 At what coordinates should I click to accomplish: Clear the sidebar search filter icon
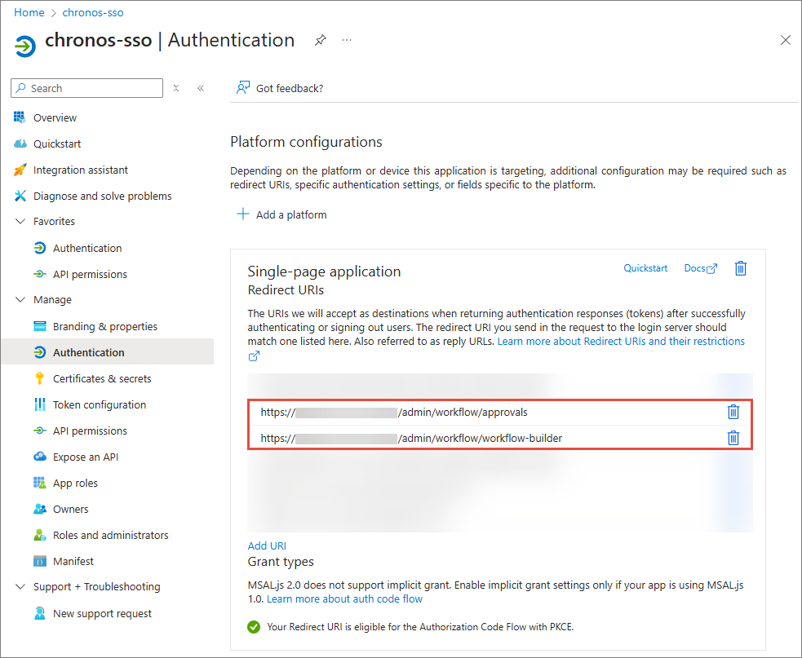(x=176, y=88)
